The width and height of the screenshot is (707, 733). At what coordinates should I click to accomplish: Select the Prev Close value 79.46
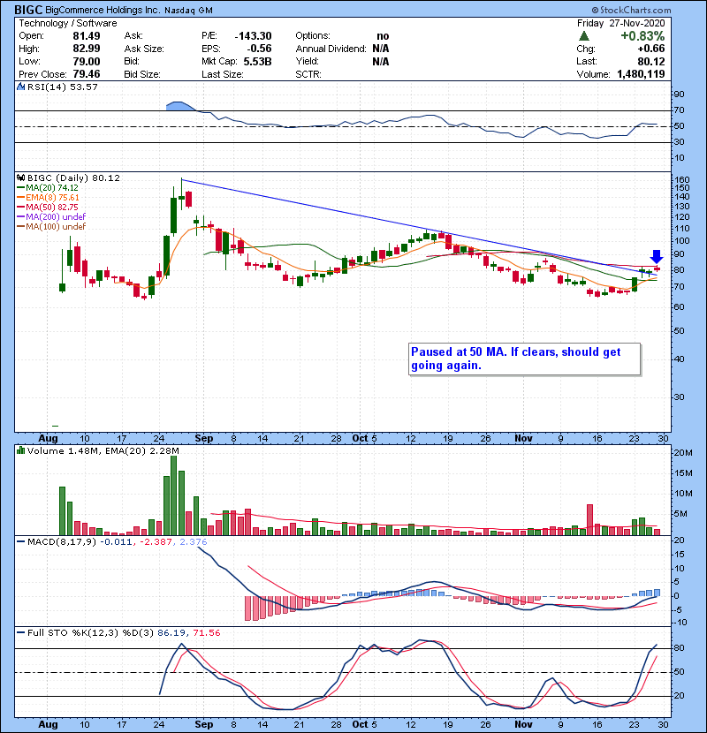coord(87,74)
